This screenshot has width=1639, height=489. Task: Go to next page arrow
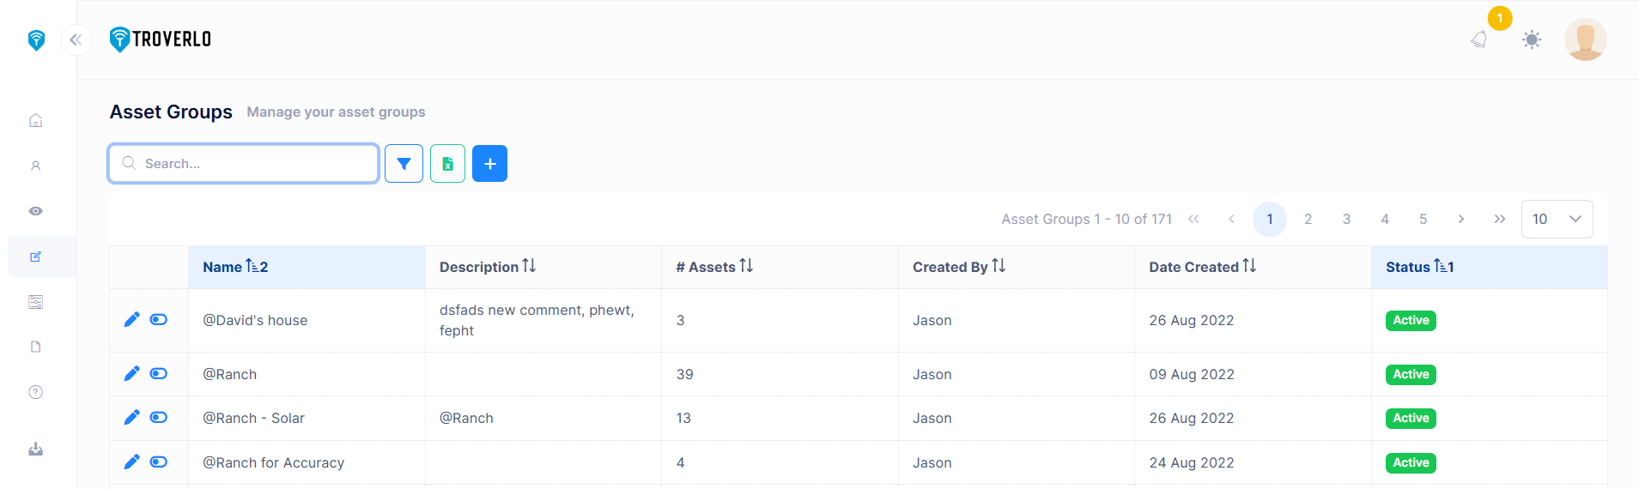click(x=1460, y=219)
